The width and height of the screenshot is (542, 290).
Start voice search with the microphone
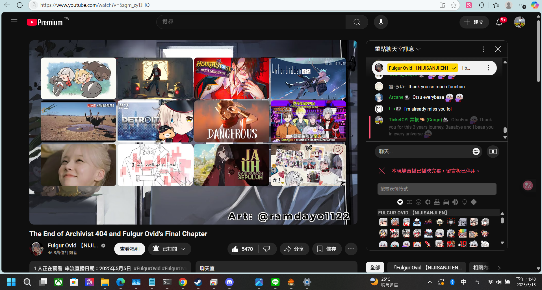click(x=381, y=22)
